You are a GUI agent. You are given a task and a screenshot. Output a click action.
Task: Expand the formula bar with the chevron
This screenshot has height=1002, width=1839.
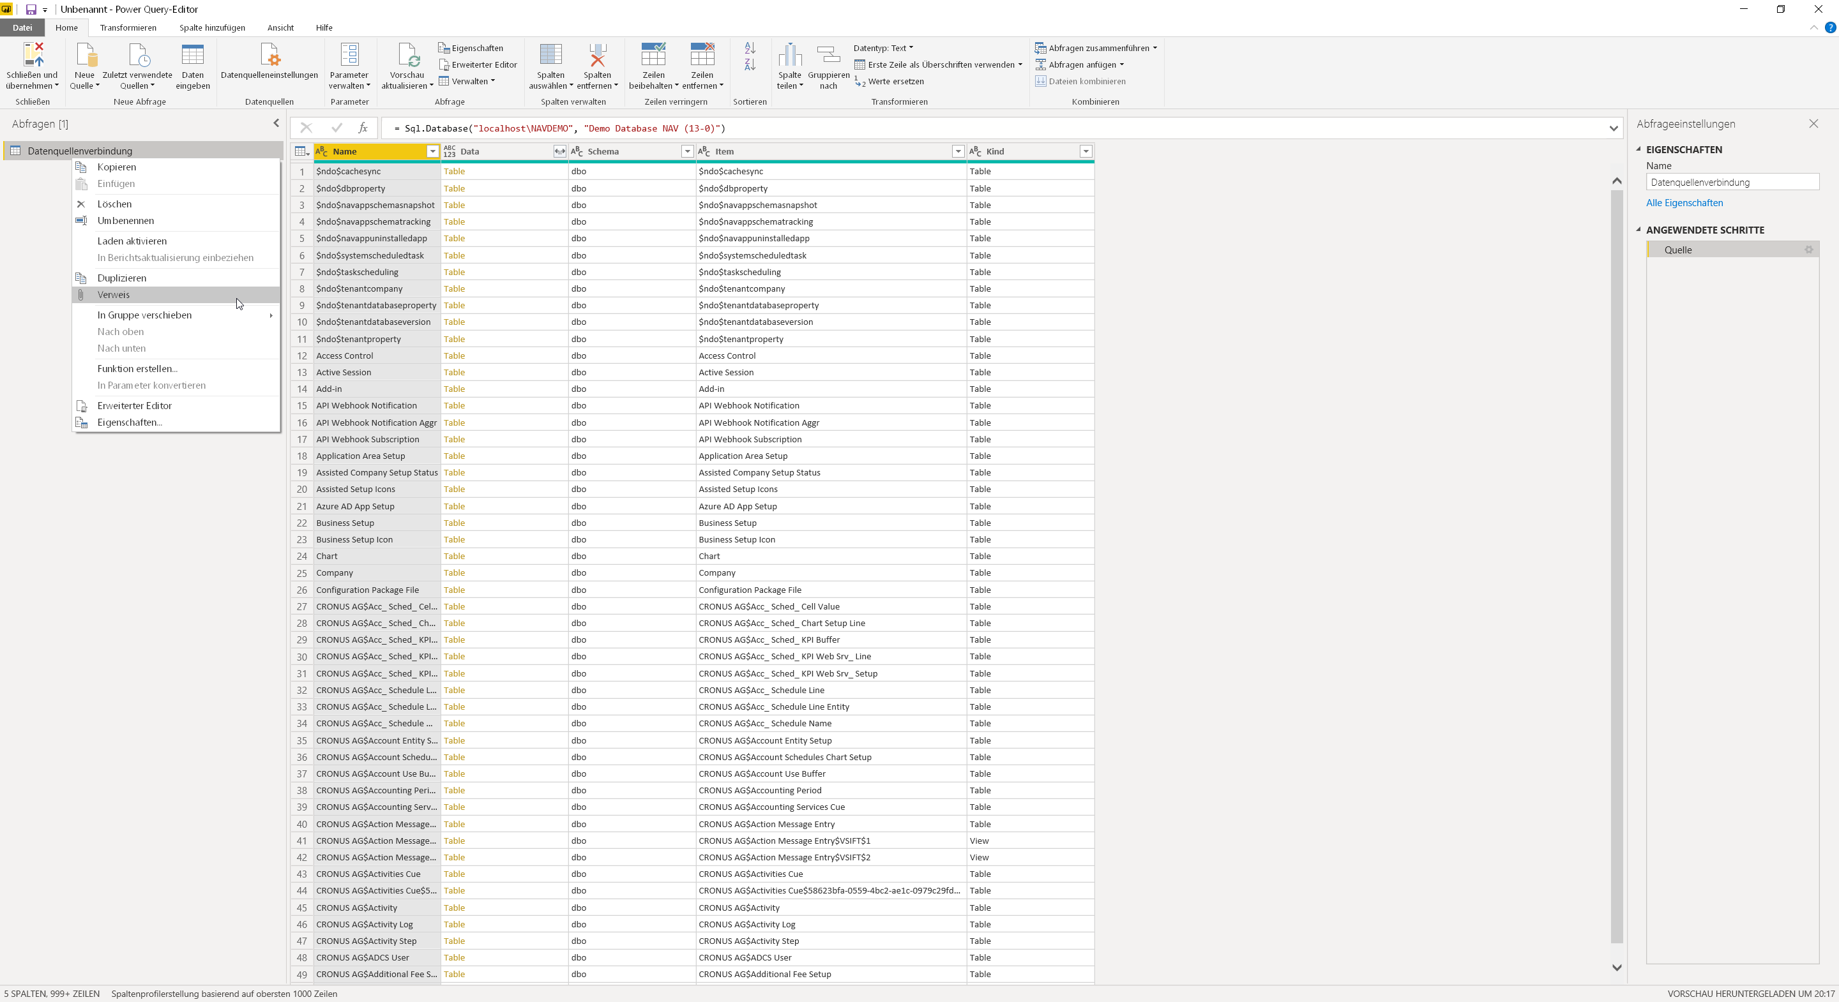pyautogui.click(x=1614, y=128)
